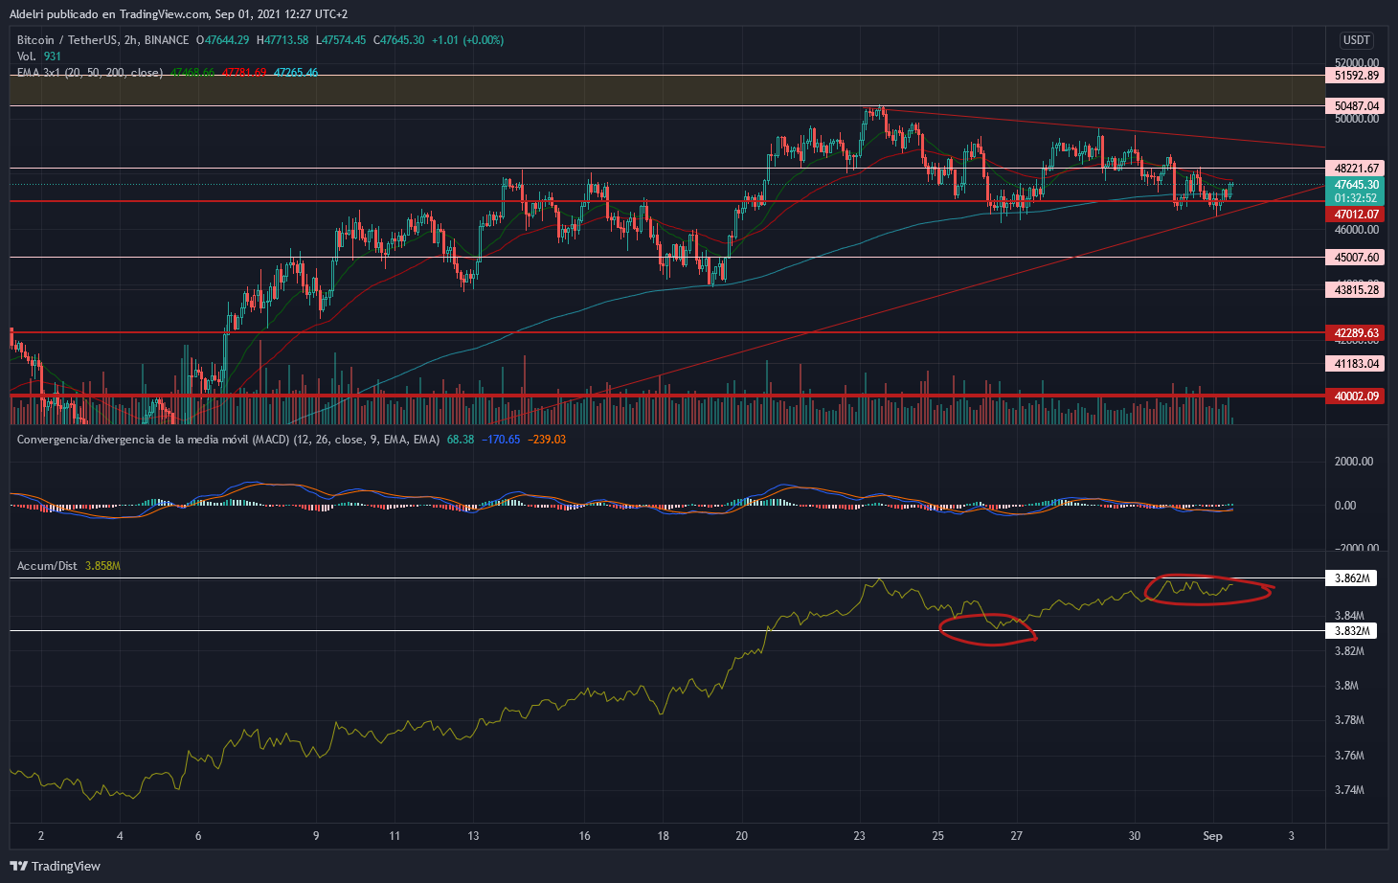1398x883 pixels.
Task: Open the USDT currency selector
Action: 1356,40
